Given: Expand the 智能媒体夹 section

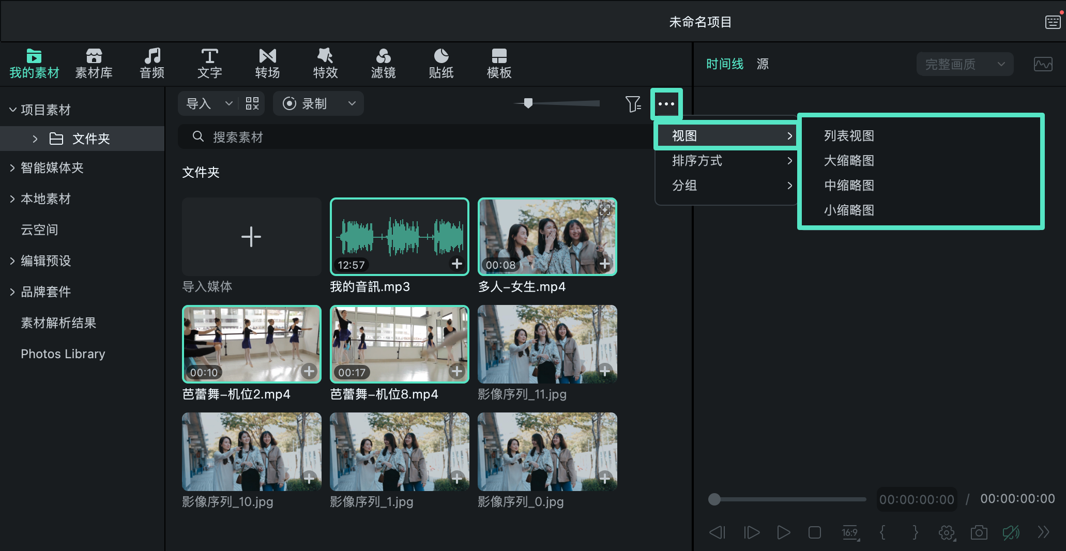Looking at the screenshot, I should pyautogui.click(x=12, y=167).
